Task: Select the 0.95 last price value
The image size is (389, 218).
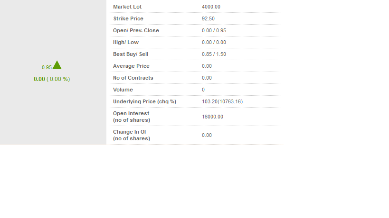Action: (x=47, y=67)
